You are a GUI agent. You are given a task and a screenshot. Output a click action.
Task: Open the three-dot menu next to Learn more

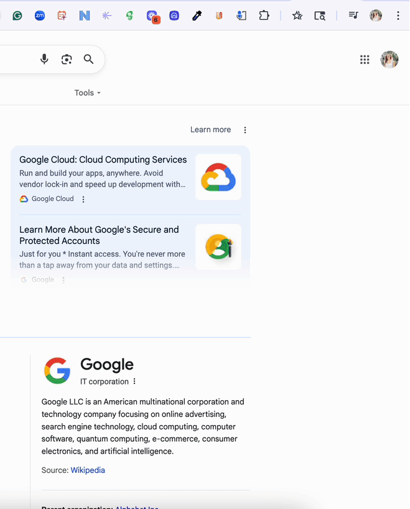point(245,130)
